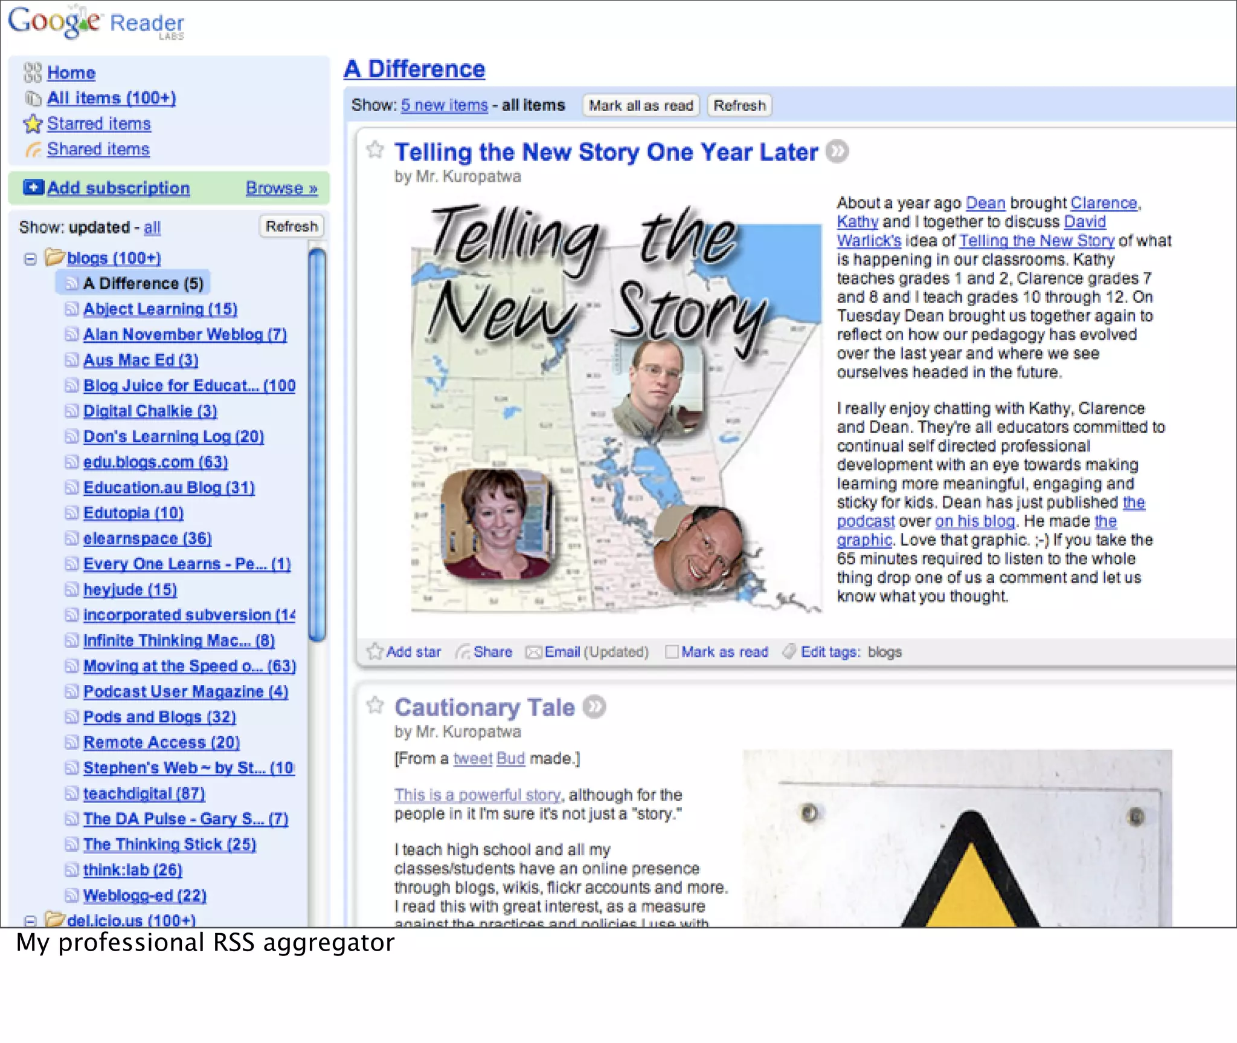Image resolution: width=1237 pixels, height=1043 pixels.
Task: Click feed icon beside teachdigital
Action: (x=71, y=793)
